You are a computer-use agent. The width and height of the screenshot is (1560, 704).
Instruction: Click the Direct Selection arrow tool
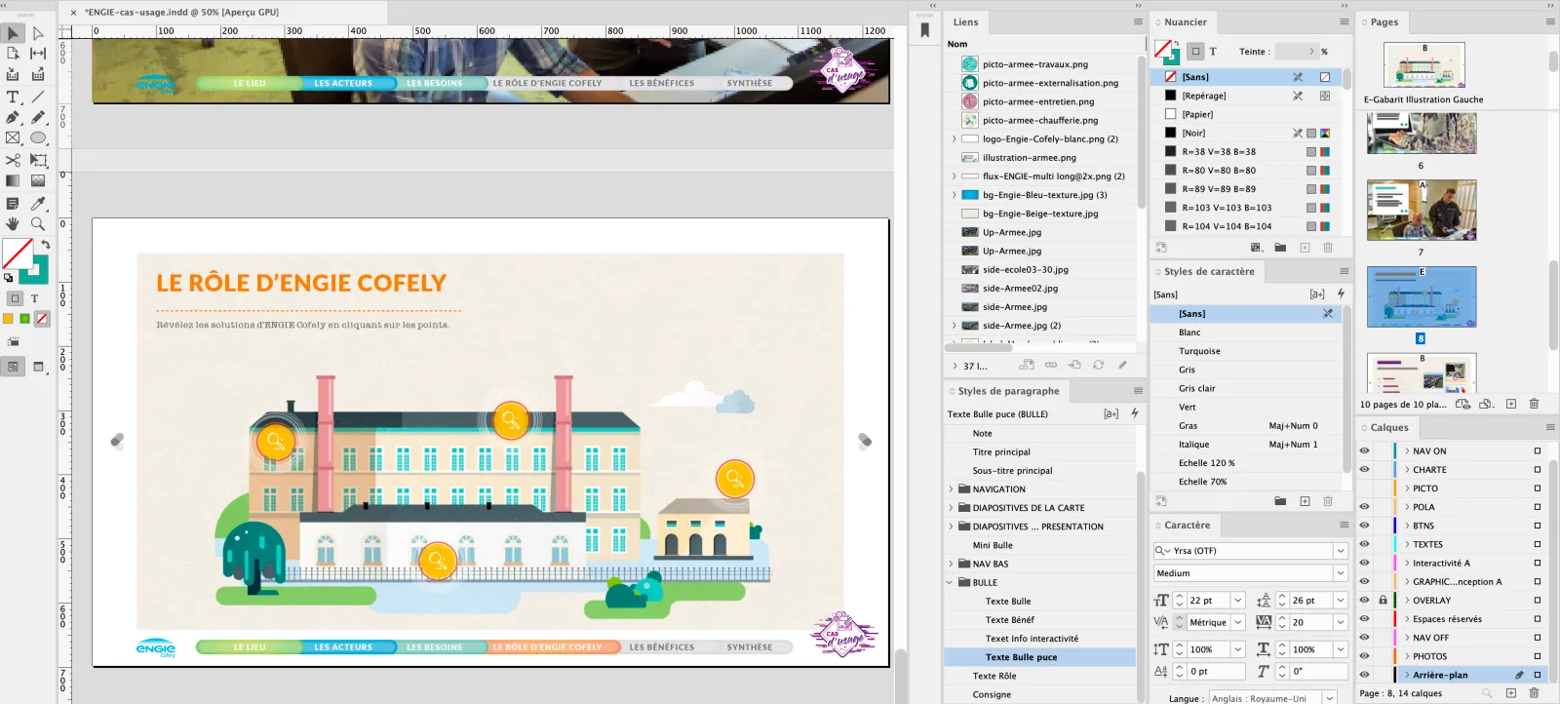pos(38,33)
